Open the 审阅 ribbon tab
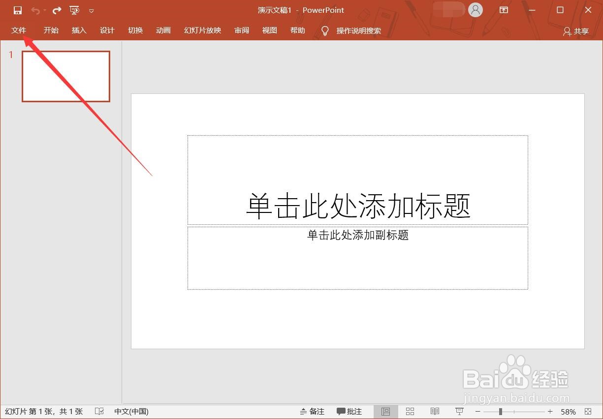Viewport: 603px width, 419px height. pos(242,30)
